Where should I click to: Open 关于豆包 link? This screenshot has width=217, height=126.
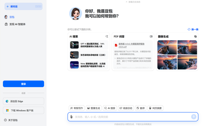point(13,120)
